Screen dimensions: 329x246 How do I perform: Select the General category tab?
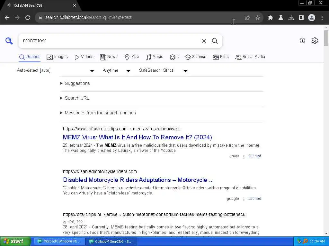pos(30,57)
